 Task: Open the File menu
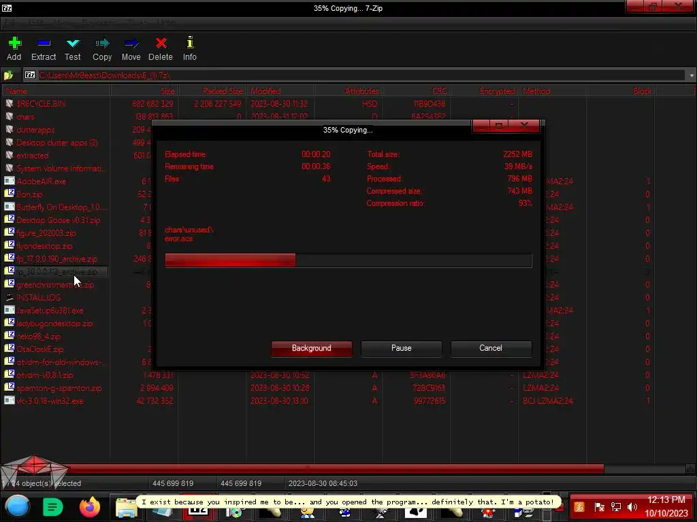[11, 22]
